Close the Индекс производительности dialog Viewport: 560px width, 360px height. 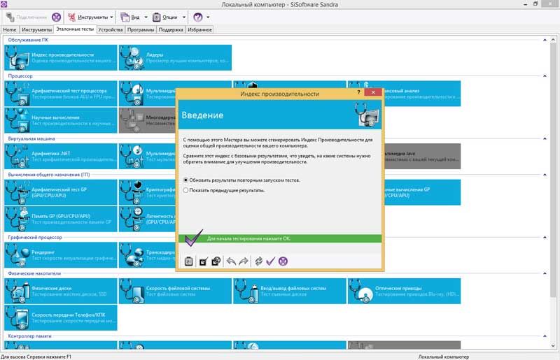(x=373, y=92)
